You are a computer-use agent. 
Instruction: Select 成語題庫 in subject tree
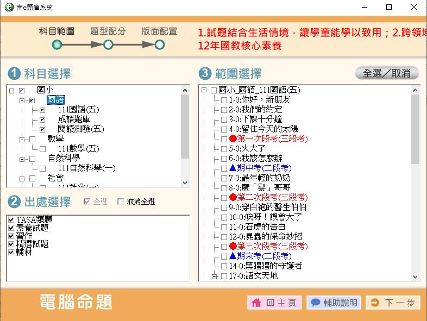tap(74, 119)
